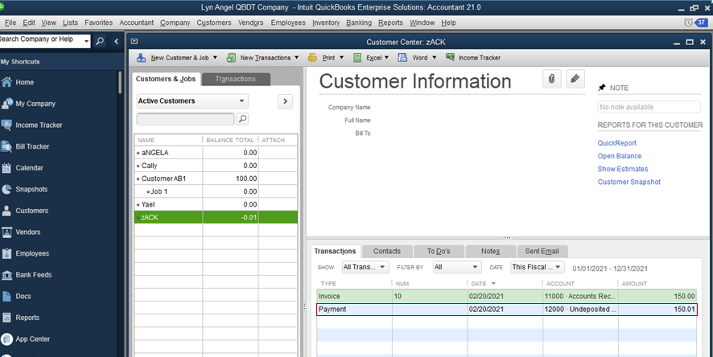This screenshot has width=713, height=357.
Task: Open the Help menu
Action: [448, 23]
